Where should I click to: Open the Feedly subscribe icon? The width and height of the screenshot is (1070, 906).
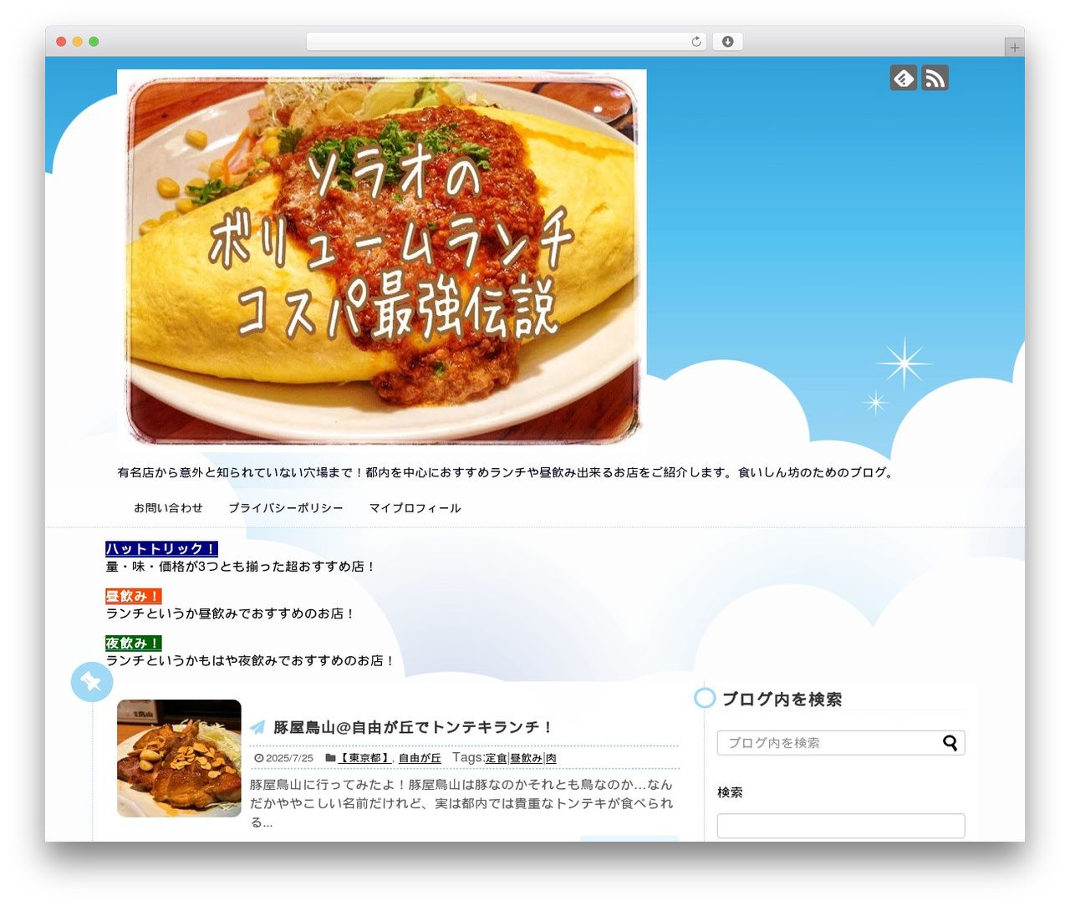(x=904, y=78)
